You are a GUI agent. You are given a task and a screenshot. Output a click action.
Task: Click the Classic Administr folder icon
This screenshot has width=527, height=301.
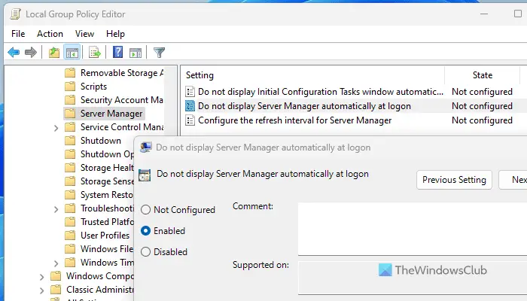click(56, 289)
